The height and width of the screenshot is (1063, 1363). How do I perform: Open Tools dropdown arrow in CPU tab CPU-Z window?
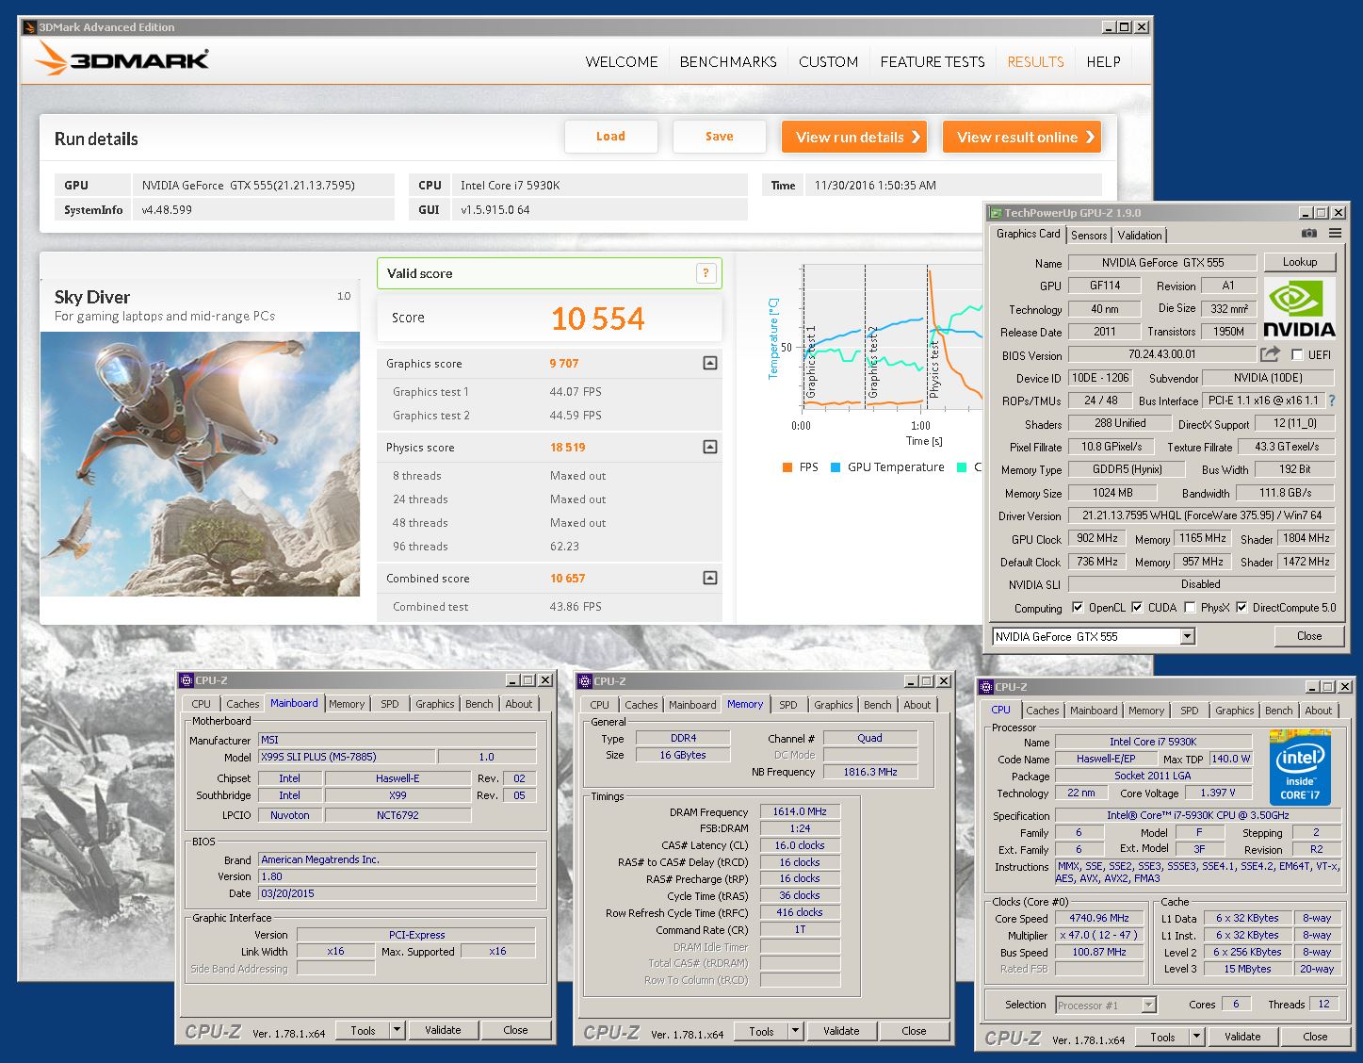click(1196, 1037)
